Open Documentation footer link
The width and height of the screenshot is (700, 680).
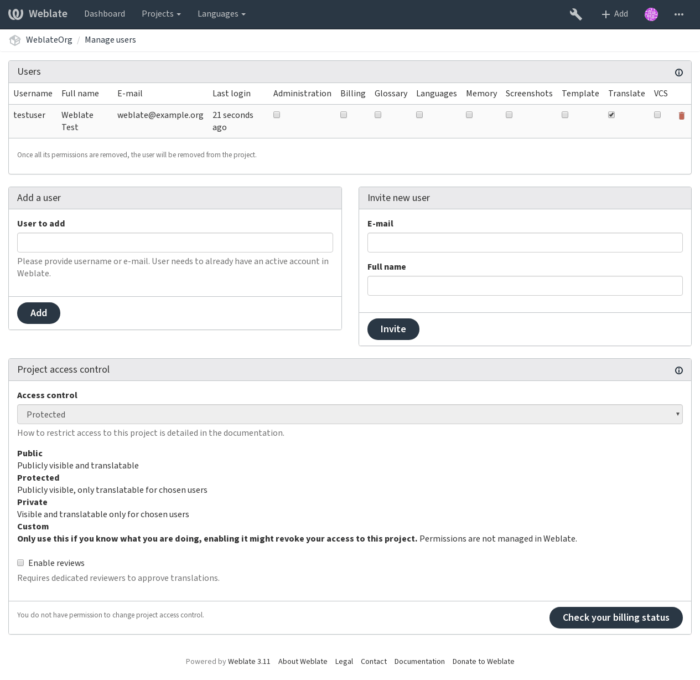(419, 661)
